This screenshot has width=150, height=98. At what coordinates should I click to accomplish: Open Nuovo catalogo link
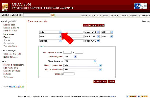pos(10,57)
